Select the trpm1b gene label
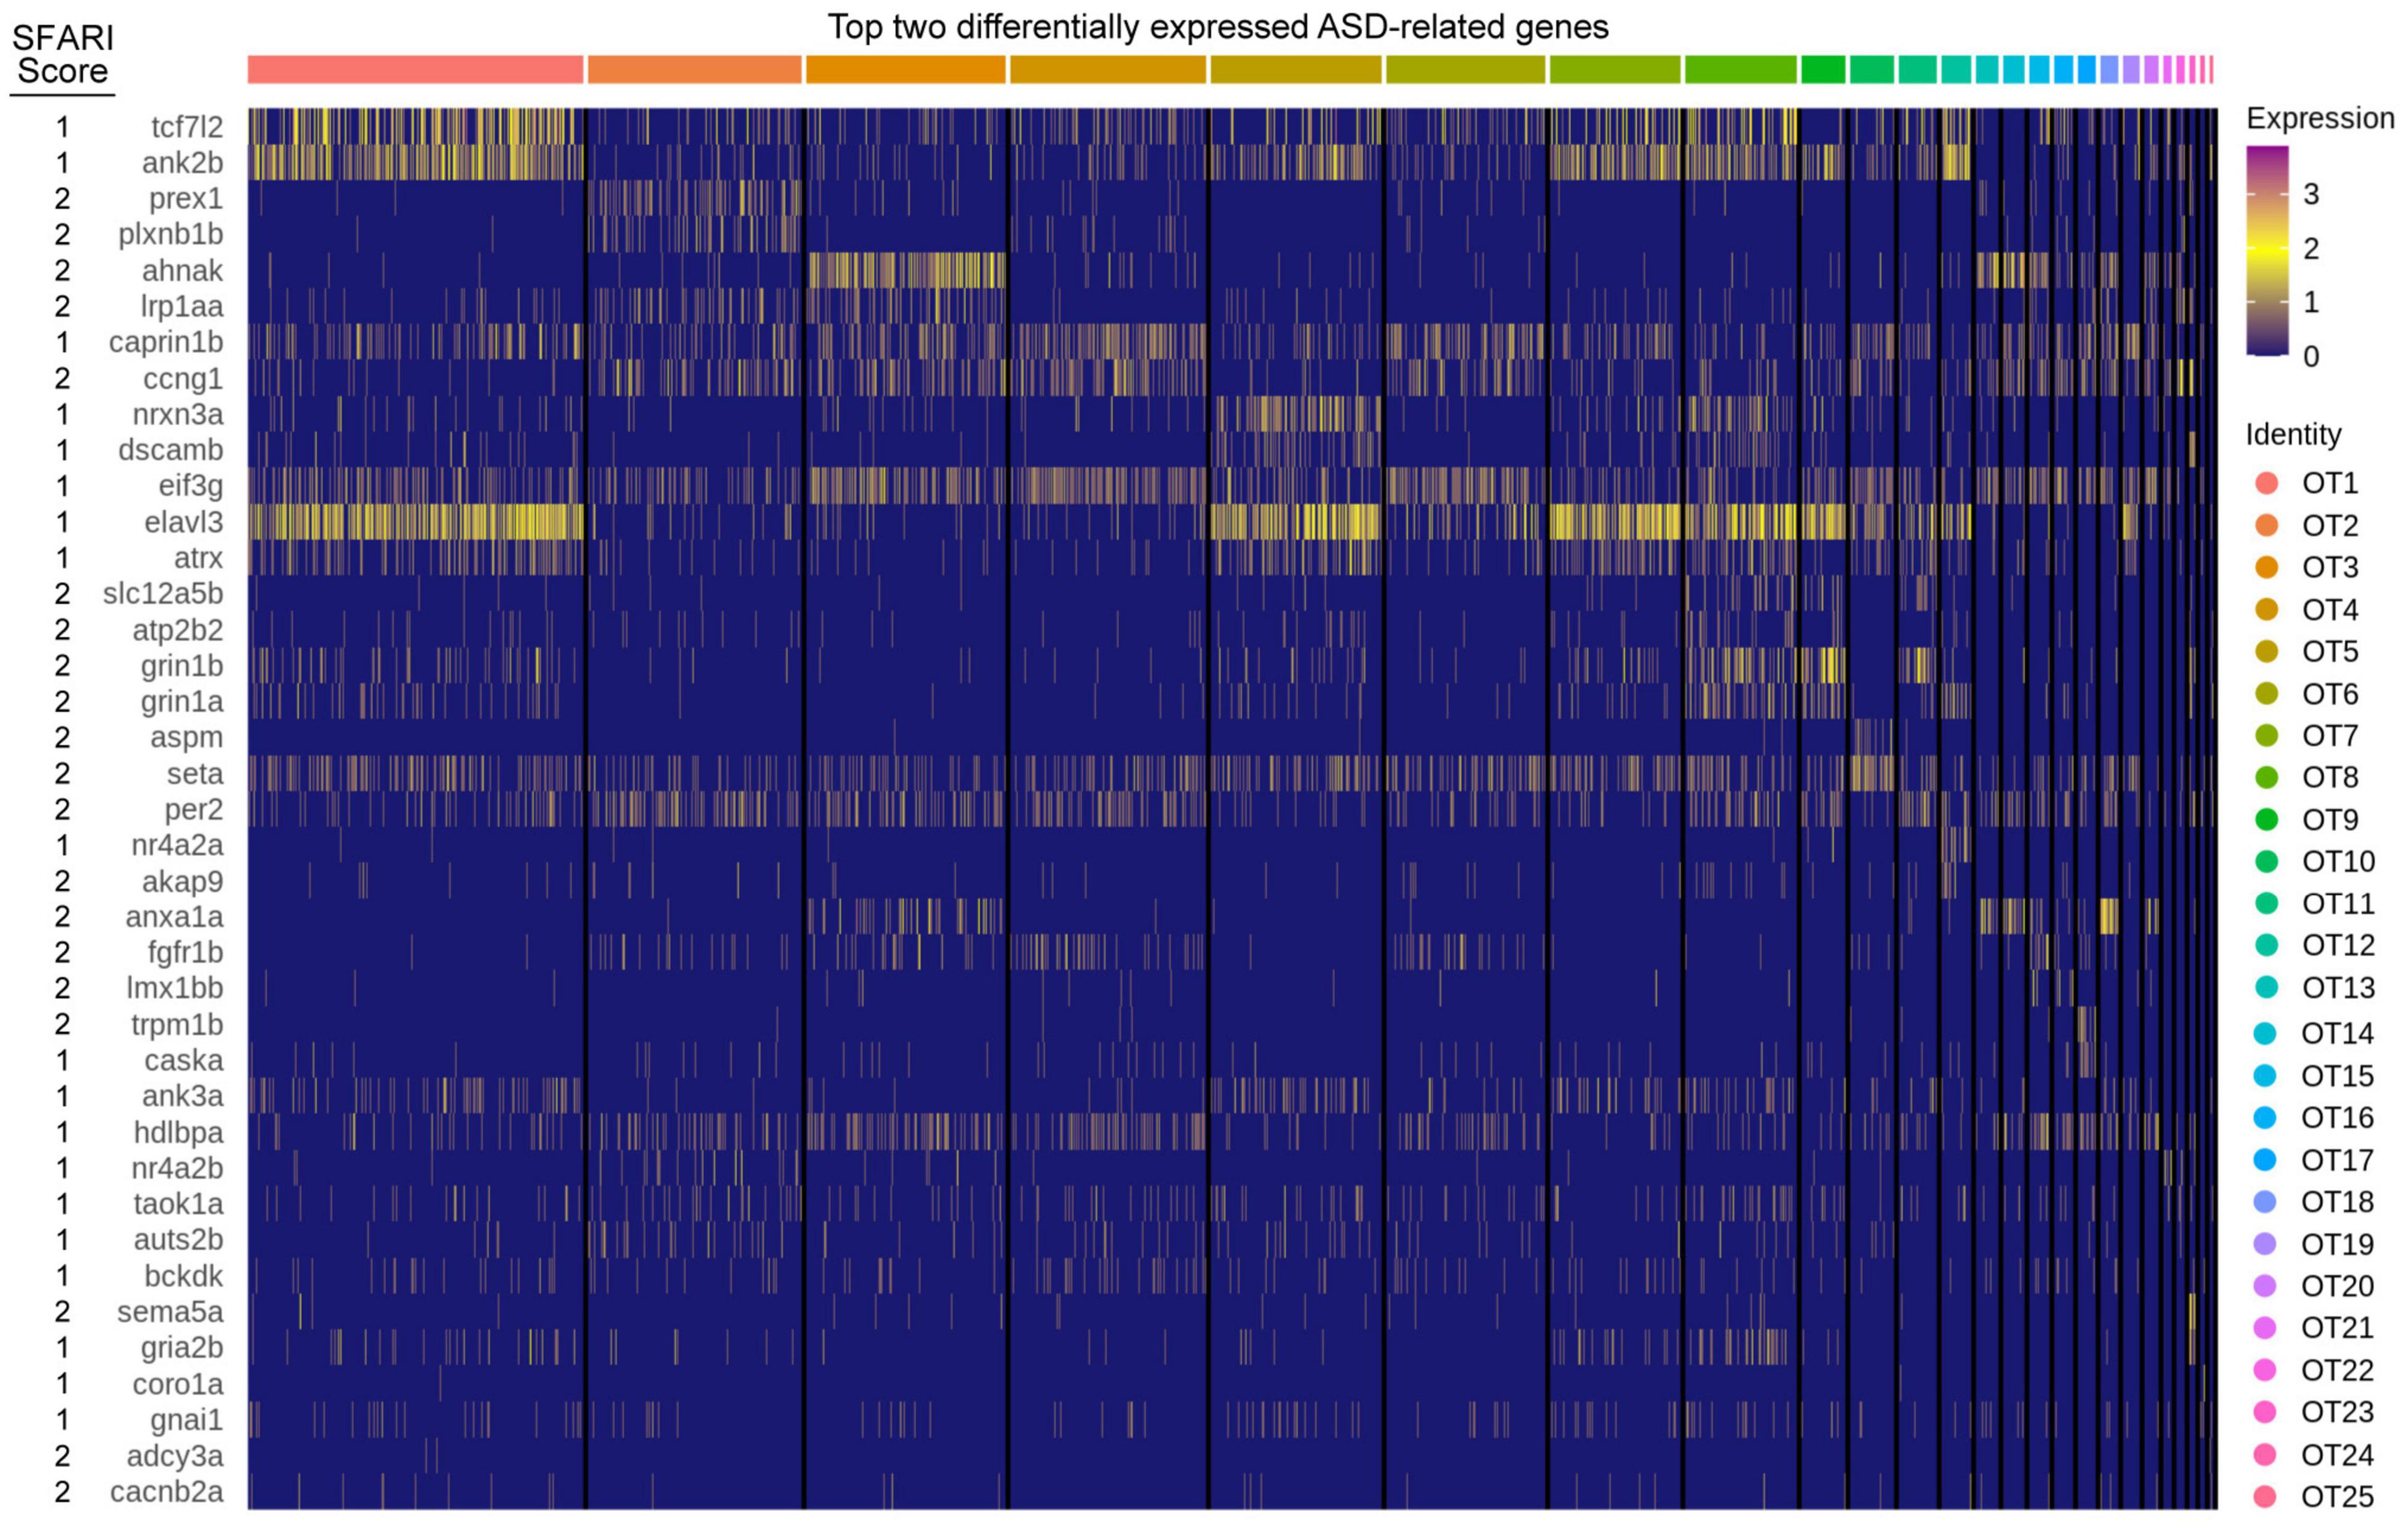The image size is (2408, 1527). [177, 1024]
